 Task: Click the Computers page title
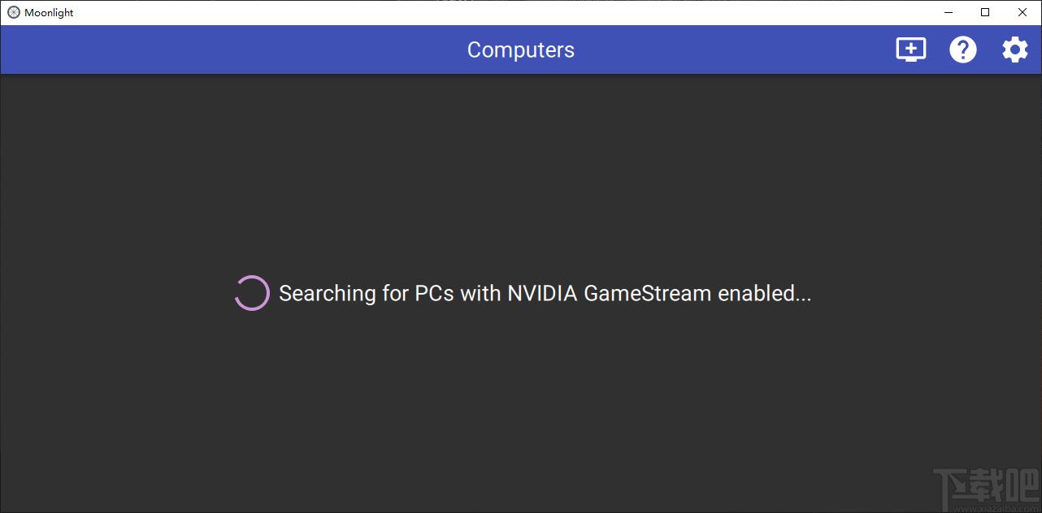[521, 50]
